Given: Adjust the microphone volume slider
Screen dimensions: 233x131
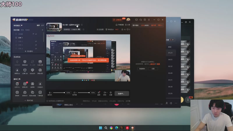Looking at the screenshot, I should (x=59, y=93).
